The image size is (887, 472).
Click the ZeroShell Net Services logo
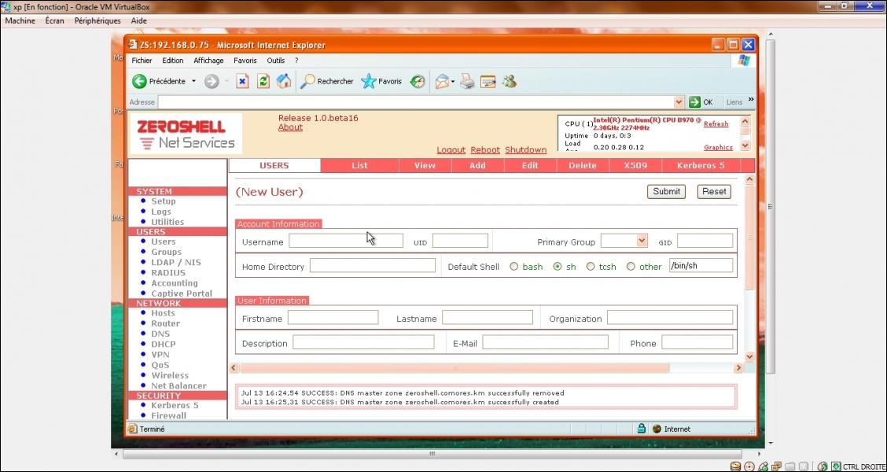(x=186, y=135)
